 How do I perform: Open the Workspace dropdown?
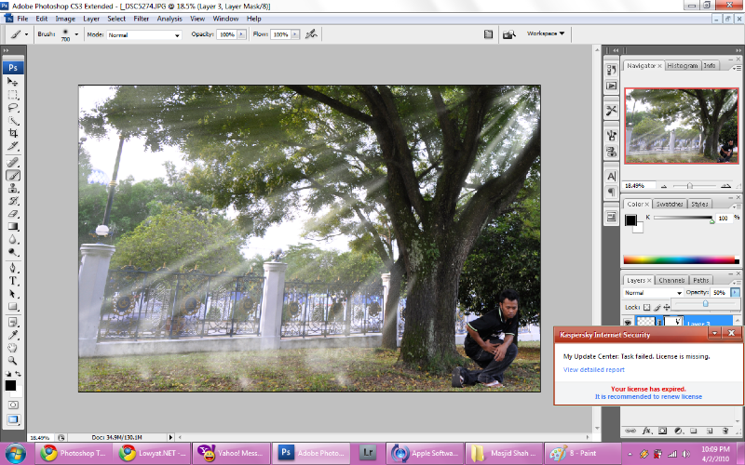point(546,33)
